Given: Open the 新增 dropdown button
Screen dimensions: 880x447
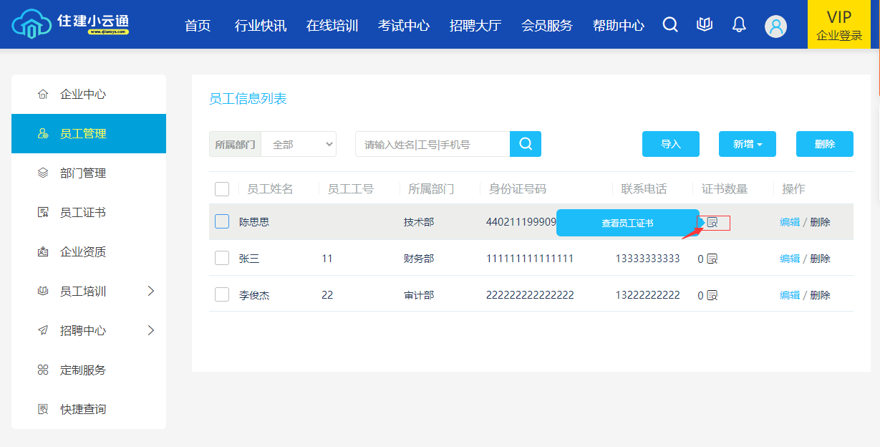Looking at the screenshot, I should coord(748,144).
